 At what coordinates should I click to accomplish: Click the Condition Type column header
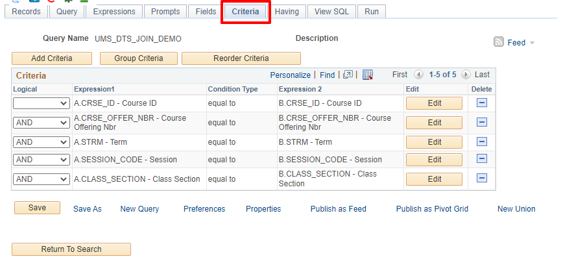pos(233,89)
